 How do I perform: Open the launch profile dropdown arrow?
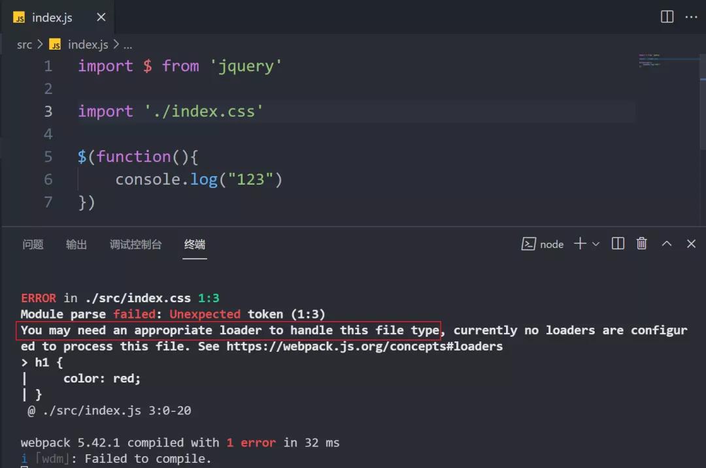coord(596,244)
